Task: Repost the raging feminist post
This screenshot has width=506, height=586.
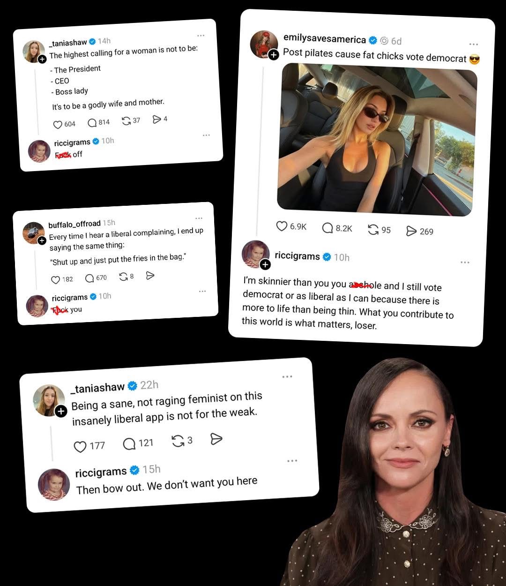Action: click(x=178, y=441)
